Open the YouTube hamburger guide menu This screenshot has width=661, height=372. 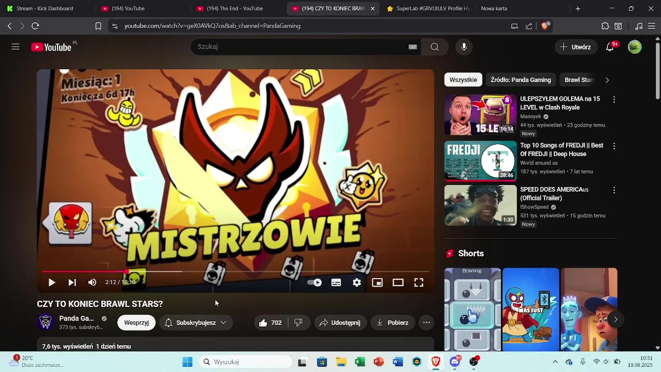(x=15, y=47)
